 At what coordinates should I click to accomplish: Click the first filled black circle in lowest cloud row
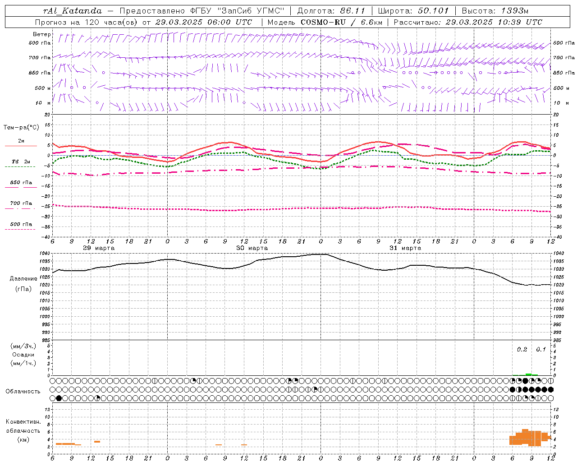coord(59,398)
